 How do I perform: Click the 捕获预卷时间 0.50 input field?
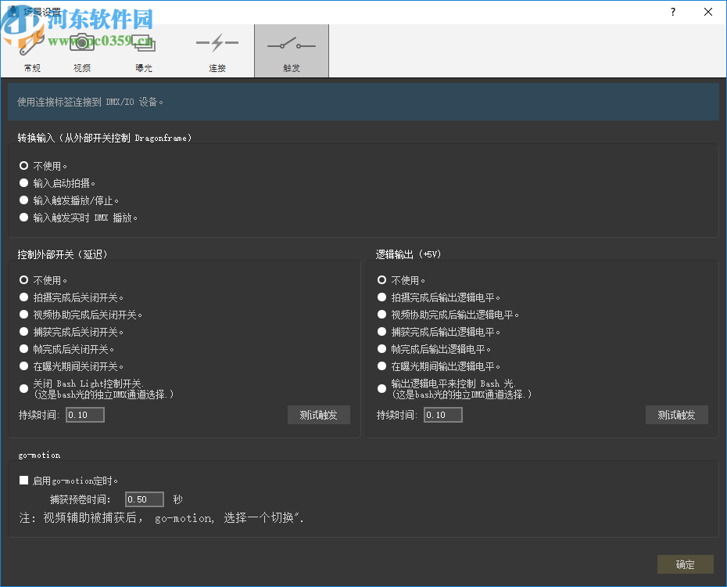tap(144, 499)
